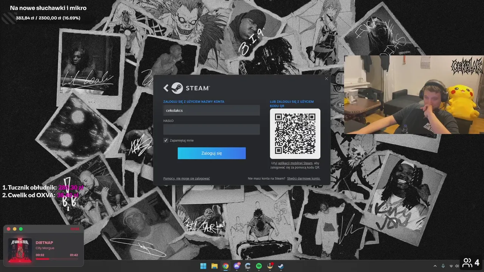The width and height of the screenshot is (484, 272).
Task: Open File Explorer from the taskbar
Action: click(x=214, y=266)
